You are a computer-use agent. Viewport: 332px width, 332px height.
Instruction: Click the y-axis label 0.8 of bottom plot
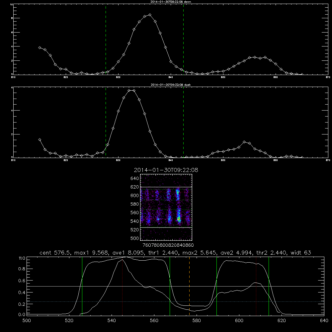click(x=22, y=269)
